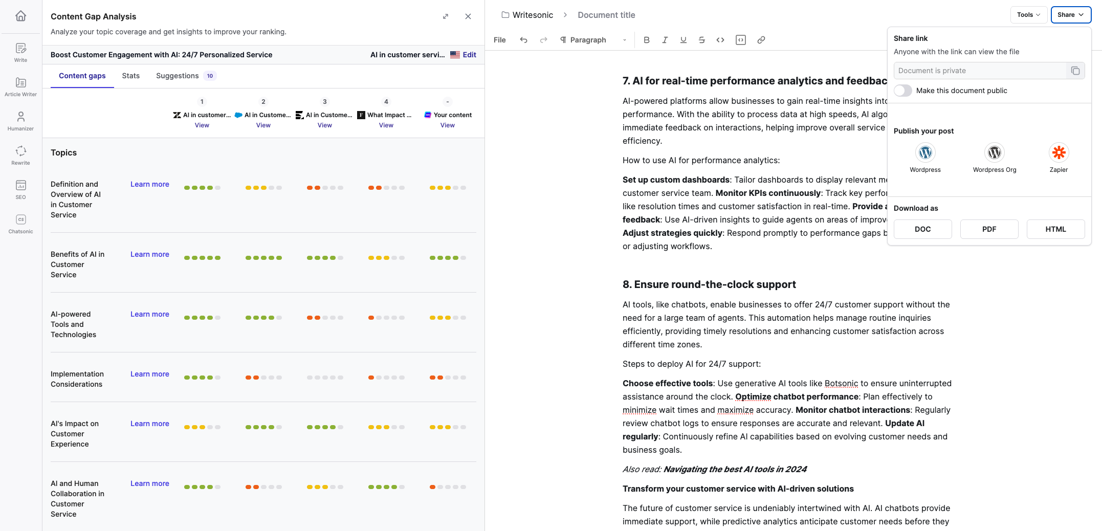Image resolution: width=1102 pixels, height=531 pixels.
Task: Apply inline code formatting
Action: click(x=720, y=40)
